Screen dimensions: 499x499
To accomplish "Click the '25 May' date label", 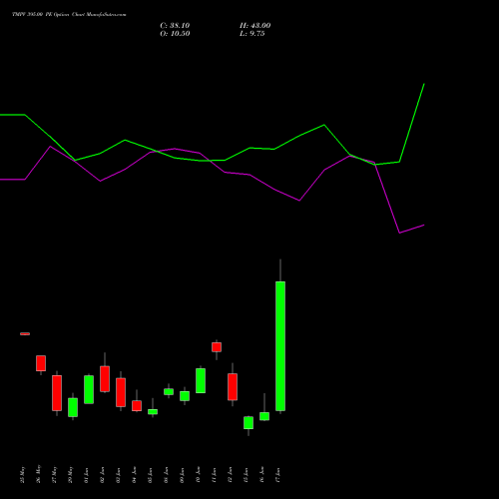I will tap(23, 474).
